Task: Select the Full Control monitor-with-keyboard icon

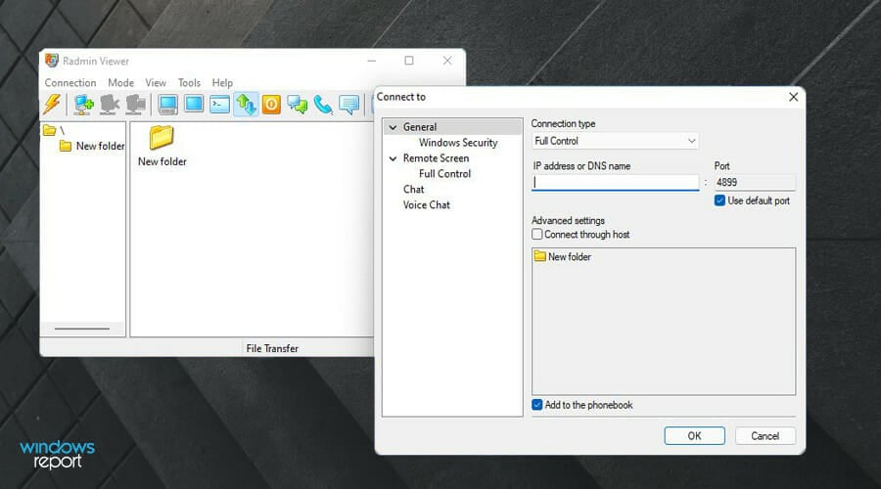Action: click(x=168, y=105)
